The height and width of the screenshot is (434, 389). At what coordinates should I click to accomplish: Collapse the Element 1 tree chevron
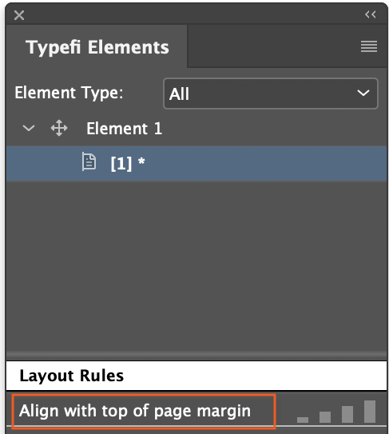29,129
